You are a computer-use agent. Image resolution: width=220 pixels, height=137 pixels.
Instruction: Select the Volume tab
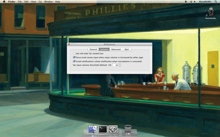pos(104,49)
